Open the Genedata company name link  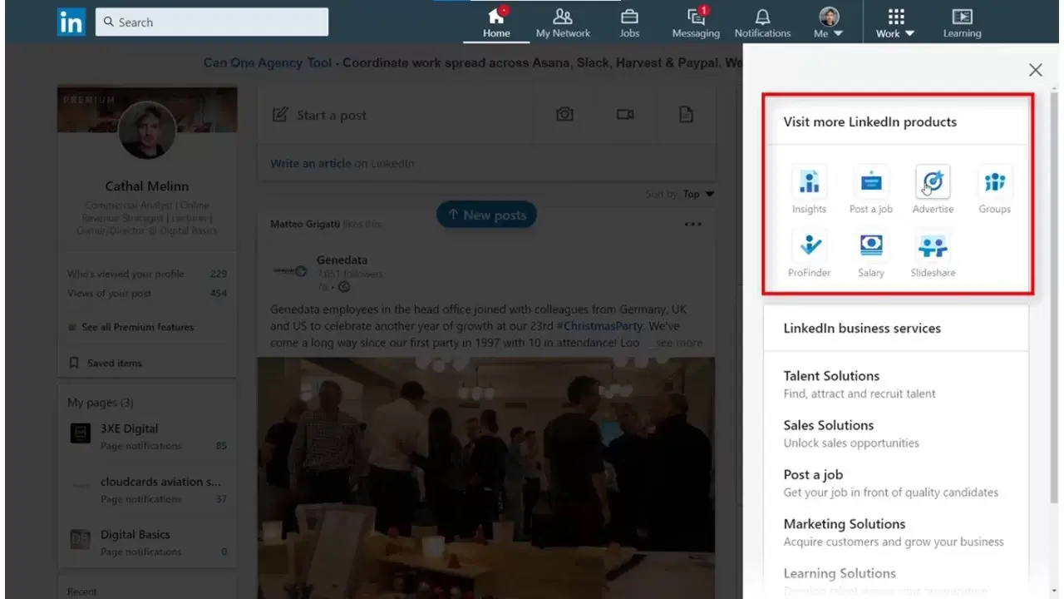342,260
